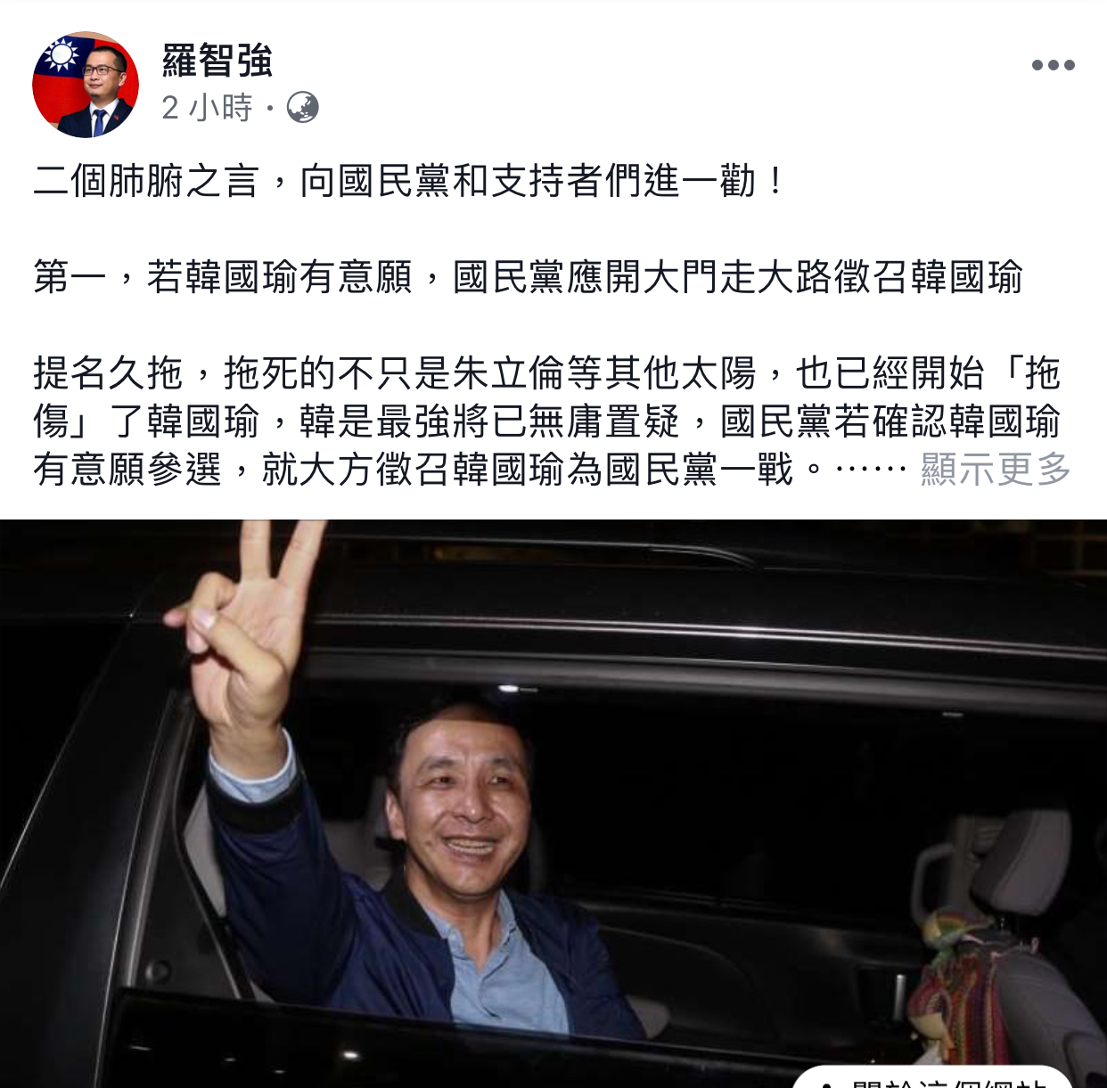Open the post's 2 小時 timestamp
This screenshot has width=1107, height=1088.
tap(207, 108)
